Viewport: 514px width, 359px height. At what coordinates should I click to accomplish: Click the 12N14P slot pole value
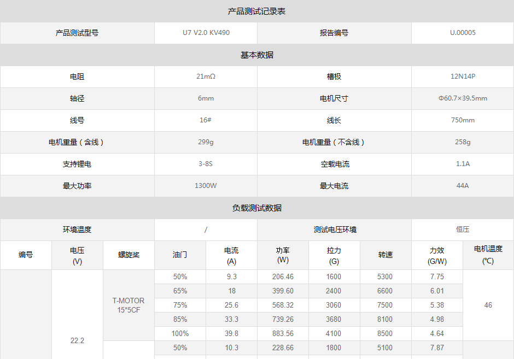click(x=463, y=76)
